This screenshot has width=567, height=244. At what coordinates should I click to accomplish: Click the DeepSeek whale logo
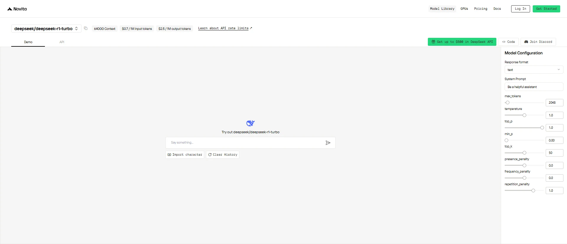(251, 123)
